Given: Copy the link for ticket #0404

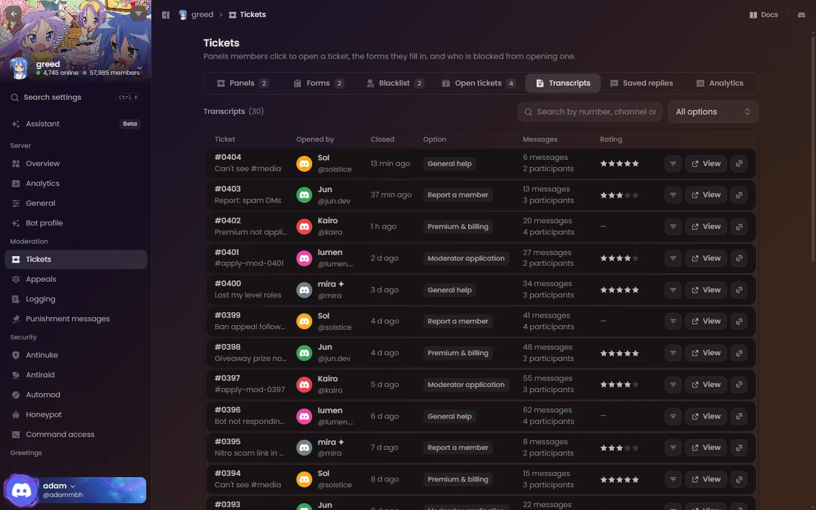Looking at the screenshot, I should [739, 164].
